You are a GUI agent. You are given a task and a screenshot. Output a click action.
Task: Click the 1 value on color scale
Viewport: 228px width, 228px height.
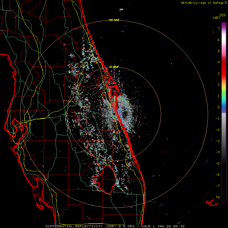click(219, 96)
